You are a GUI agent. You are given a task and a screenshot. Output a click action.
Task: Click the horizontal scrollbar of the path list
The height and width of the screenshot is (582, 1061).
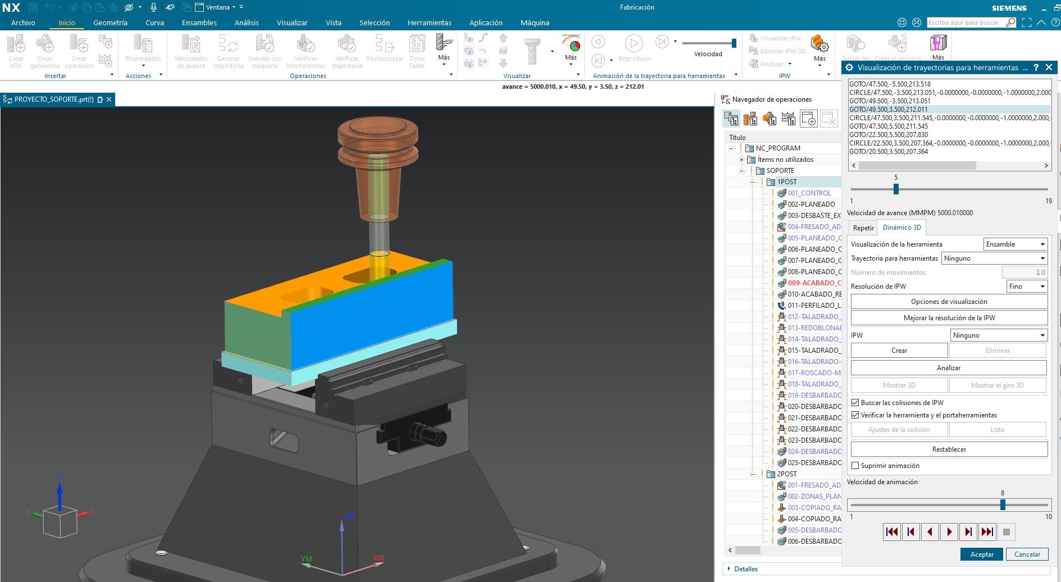917,166
